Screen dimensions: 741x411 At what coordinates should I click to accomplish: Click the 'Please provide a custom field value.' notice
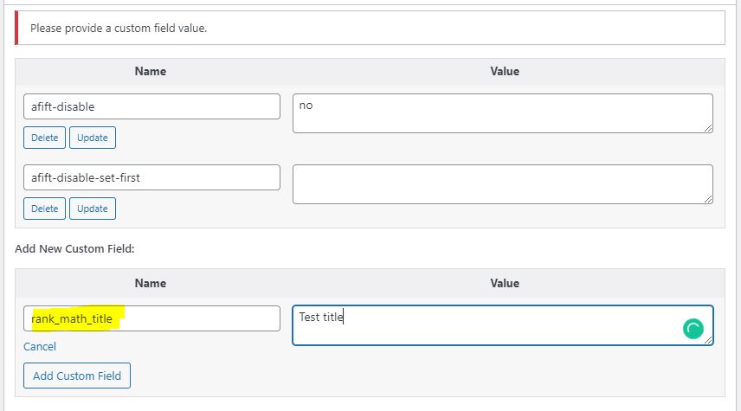point(370,28)
